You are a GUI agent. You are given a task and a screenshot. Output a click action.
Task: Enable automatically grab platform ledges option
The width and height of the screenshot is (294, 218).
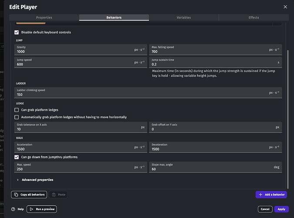click(17, 117)
